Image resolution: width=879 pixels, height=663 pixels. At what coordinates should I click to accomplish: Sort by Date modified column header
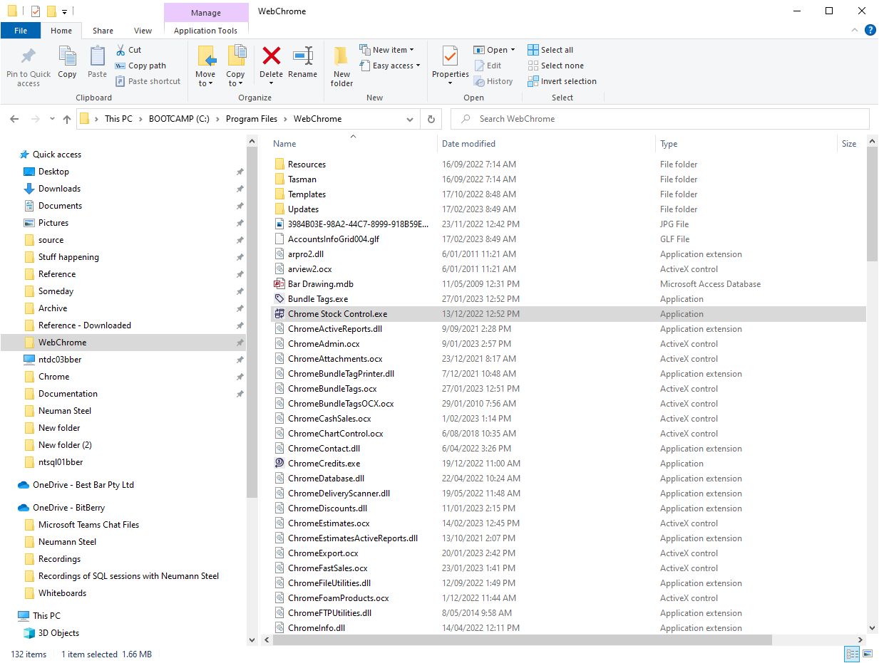468,144
